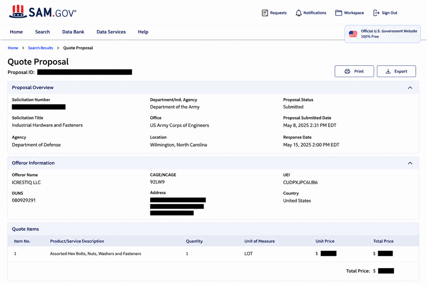
Task: Open the Home menu item
Action: (16, 32)
